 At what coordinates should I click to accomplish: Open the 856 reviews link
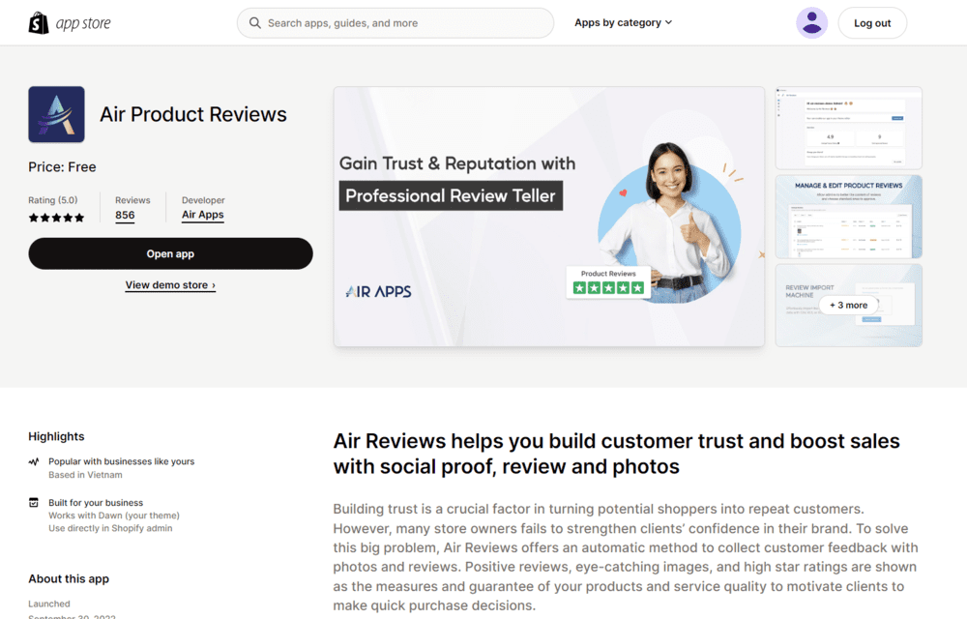pyautogui.click(x=125, y=216)
